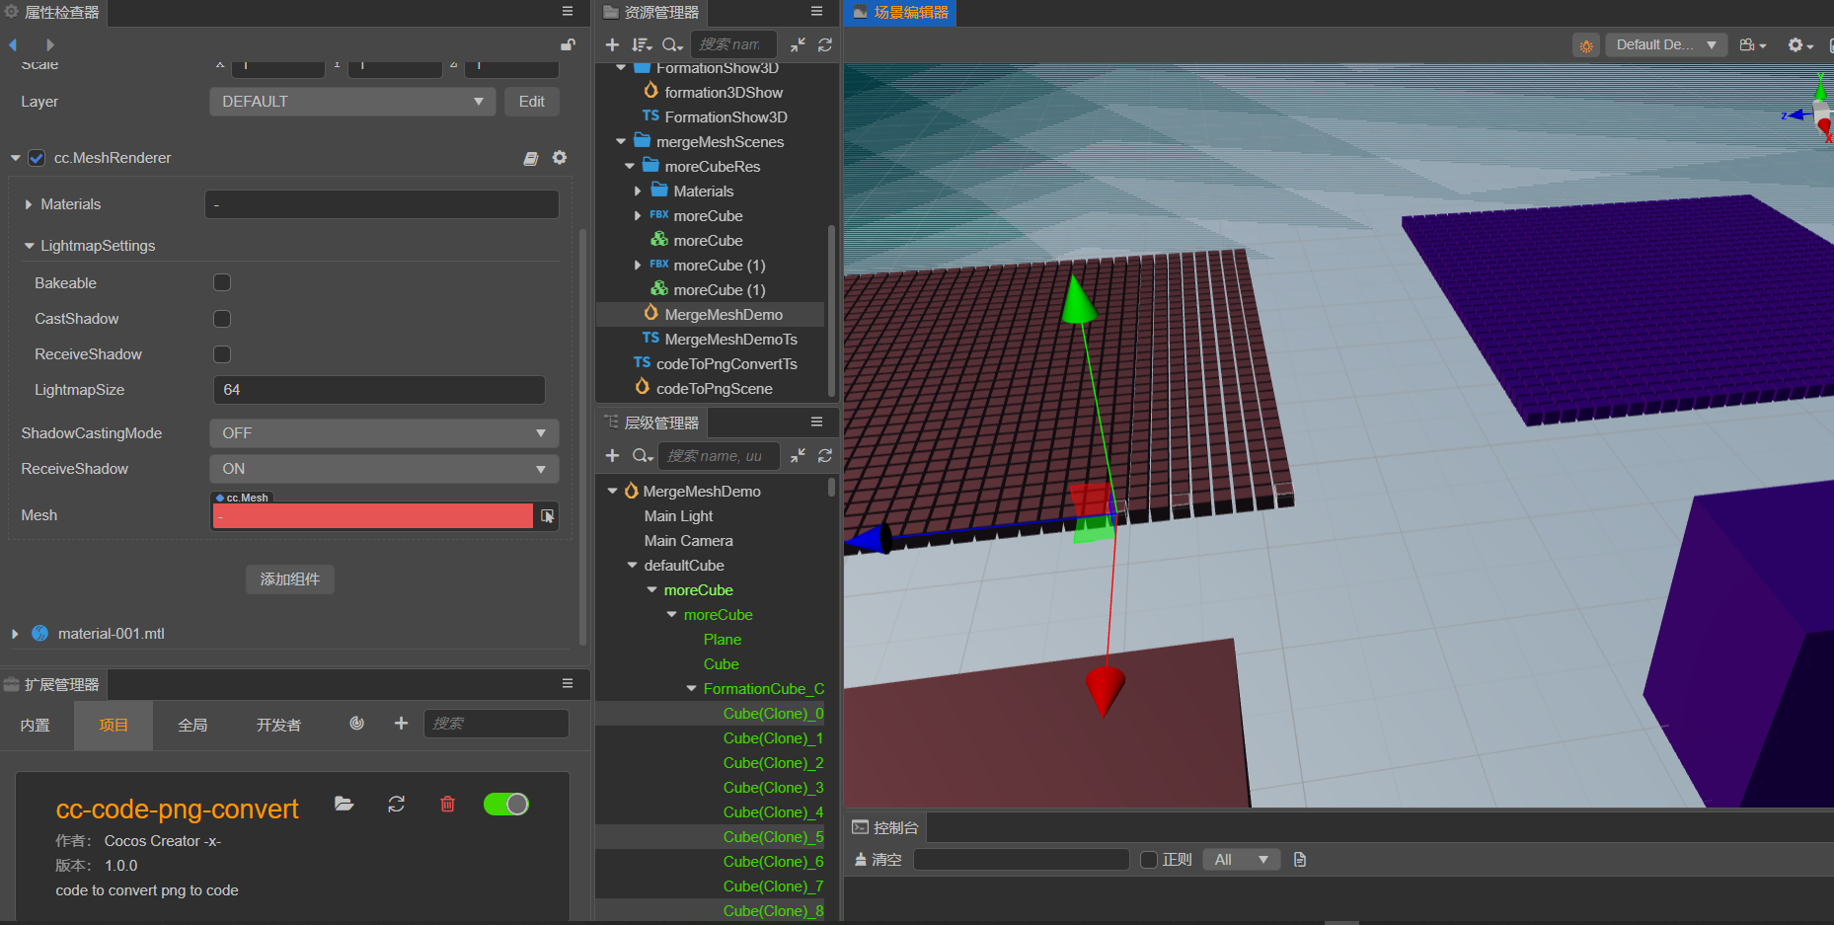This screenshot has height=925, width=1834.
Task: Reload the cc-code-png-convert extension
Action: click(x=396, y=805)
